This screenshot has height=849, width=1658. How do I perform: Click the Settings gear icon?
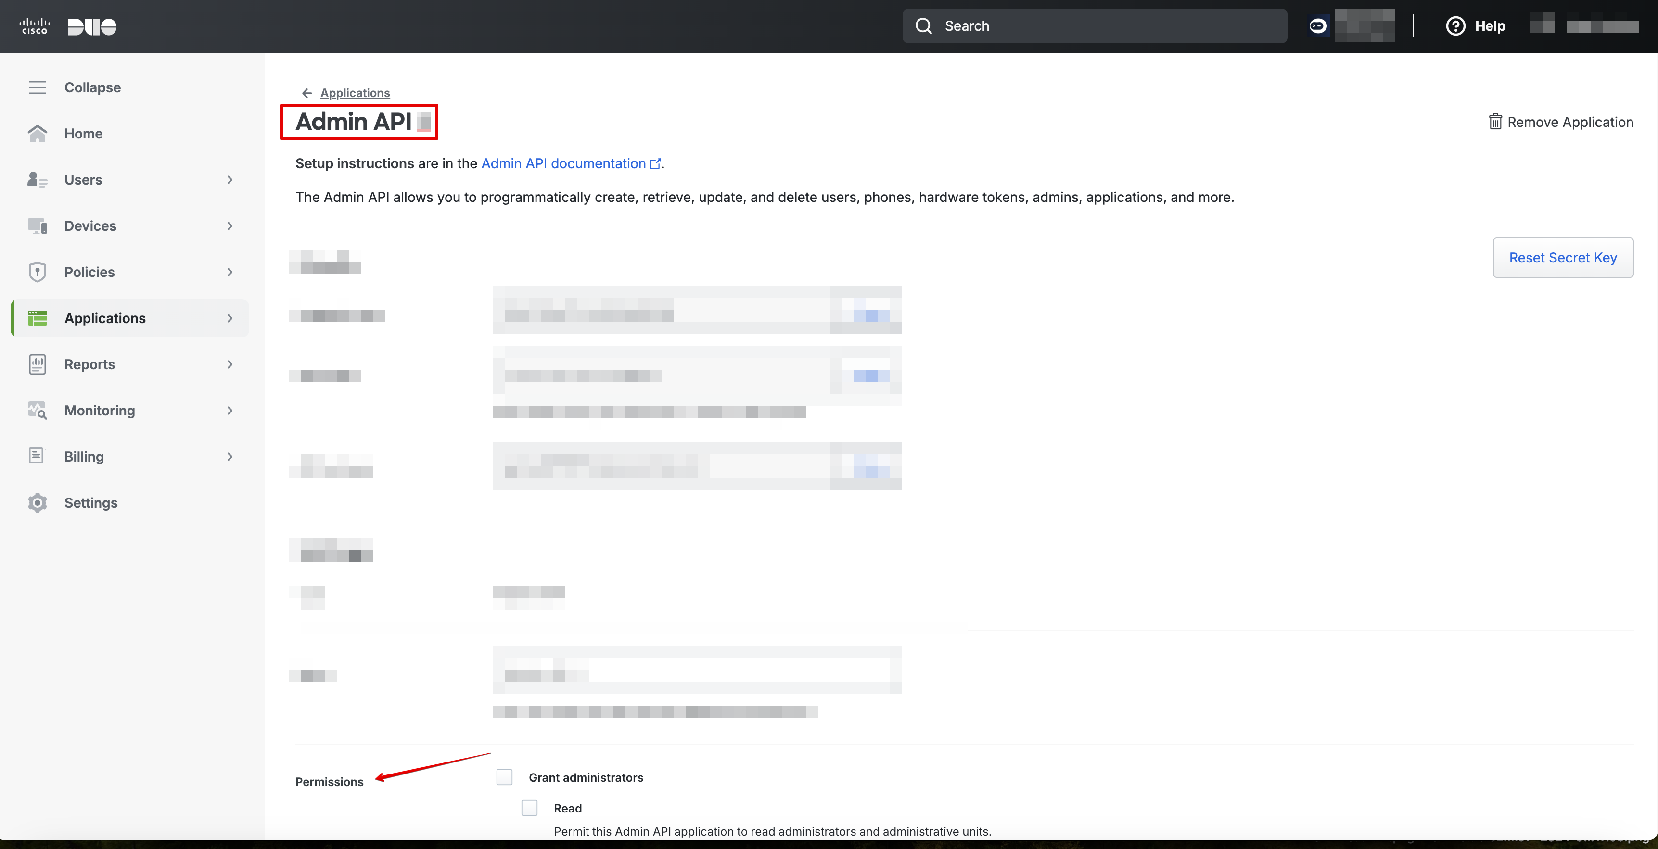[38, 502]
